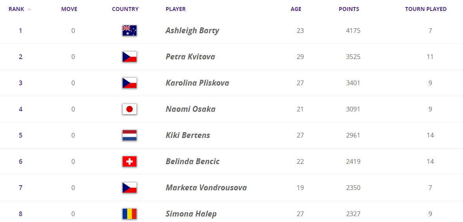Click the Japanese flag beside Naomi Osaka
Image resolution: width=463 pixels, height=222 pixels.
pyautogui.click(x=129, y=109)
